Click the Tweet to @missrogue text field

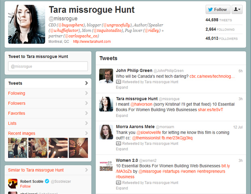(48, 66)
